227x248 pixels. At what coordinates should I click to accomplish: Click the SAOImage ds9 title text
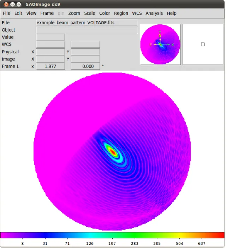43,5
